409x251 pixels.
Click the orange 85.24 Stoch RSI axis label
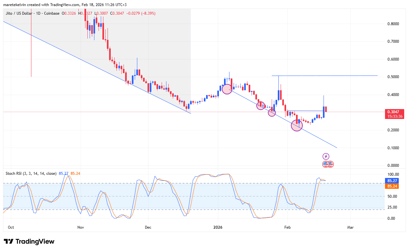tap(392, 186)
